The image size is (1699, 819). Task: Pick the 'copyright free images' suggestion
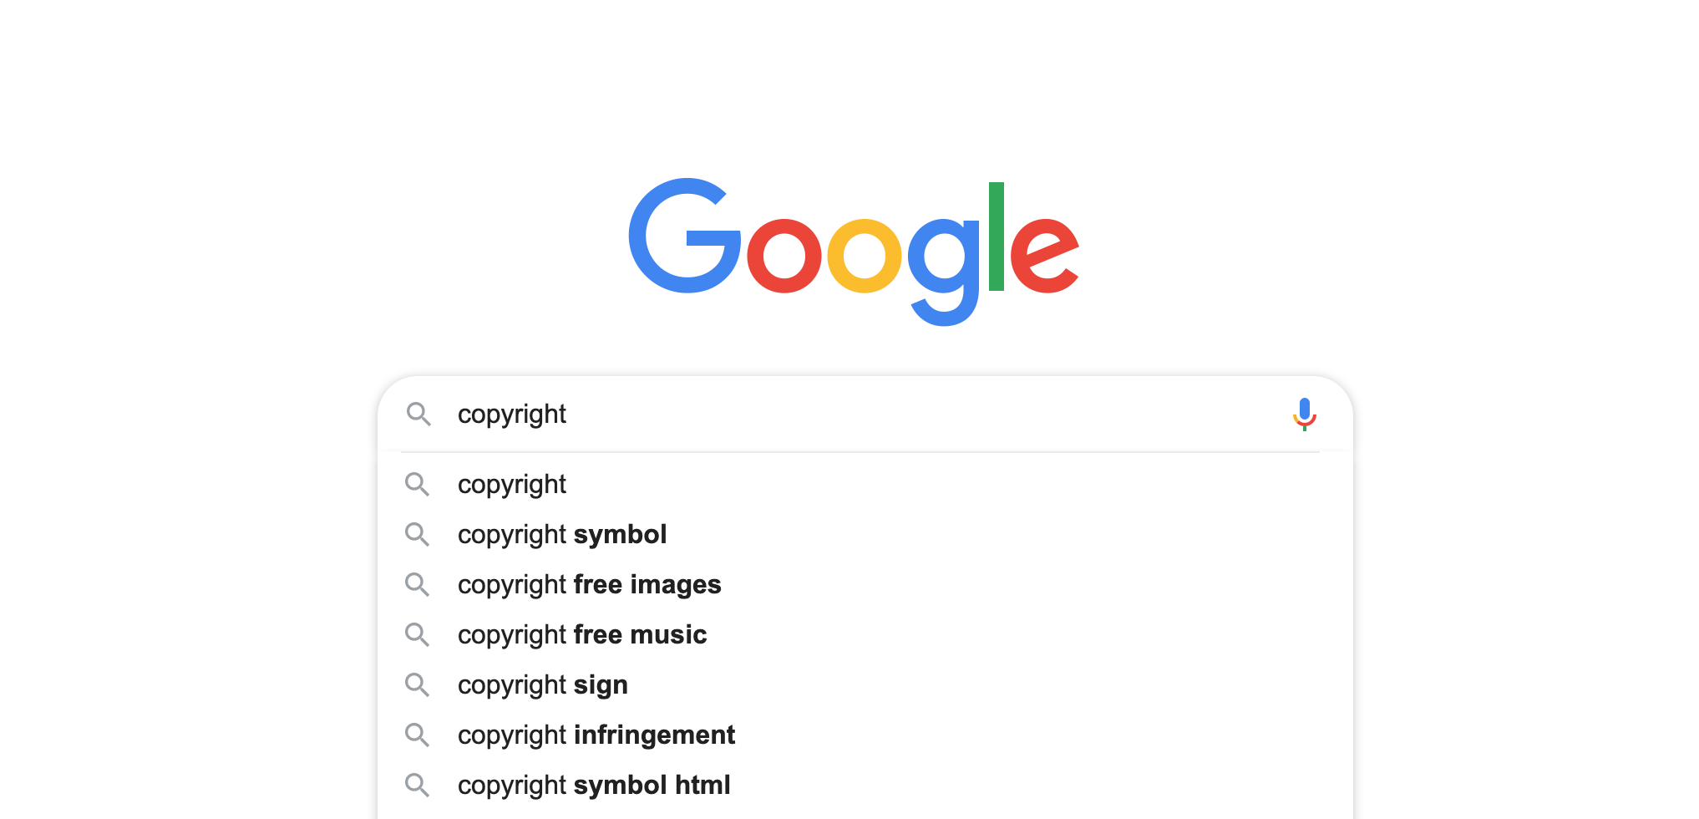865,584
